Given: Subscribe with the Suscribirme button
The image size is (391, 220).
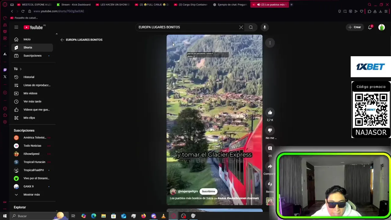Looking at the screenshot, I should coord(208,191).
